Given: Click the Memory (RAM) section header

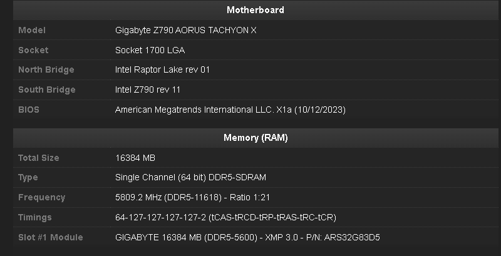Looking at the screenshot, I should (256, 138).
